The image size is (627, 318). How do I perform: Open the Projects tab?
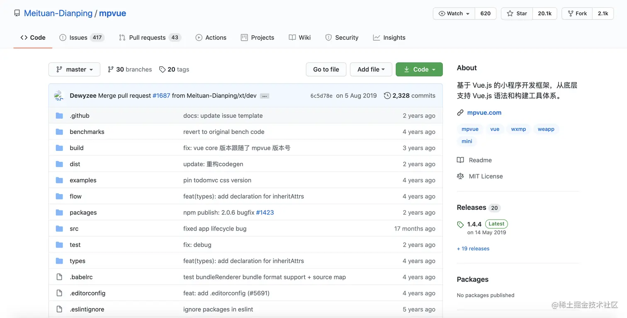pos(258,37)
